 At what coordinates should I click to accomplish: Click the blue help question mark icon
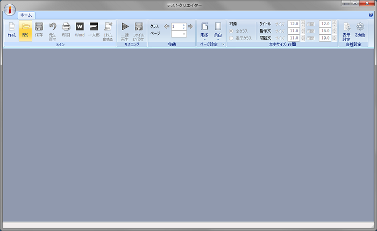coord(371,15)
